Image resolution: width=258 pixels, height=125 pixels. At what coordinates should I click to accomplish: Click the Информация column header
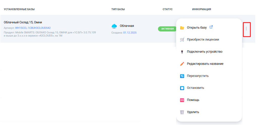point(201,9)
